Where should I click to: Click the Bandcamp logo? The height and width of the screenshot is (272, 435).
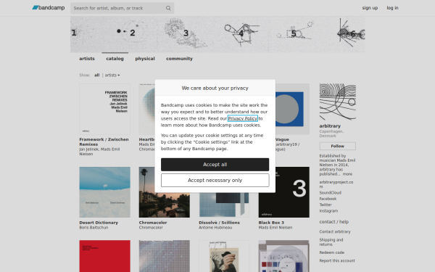pyautogui.click(x=49, y=8)
